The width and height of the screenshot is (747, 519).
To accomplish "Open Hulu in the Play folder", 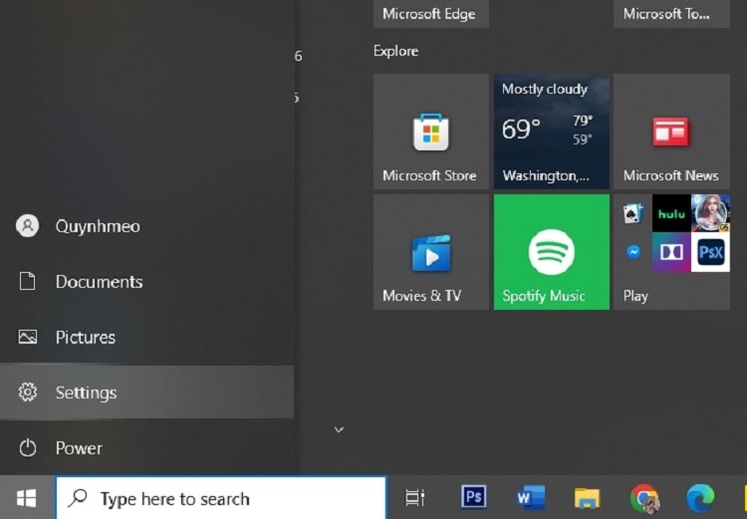I will coord(671,213).
